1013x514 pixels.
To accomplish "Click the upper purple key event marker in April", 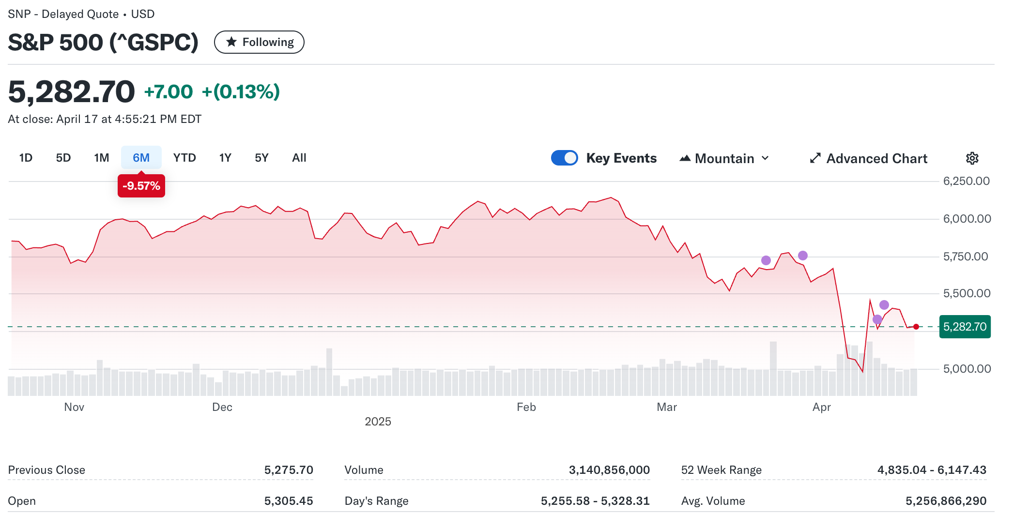I will point(884,305).
